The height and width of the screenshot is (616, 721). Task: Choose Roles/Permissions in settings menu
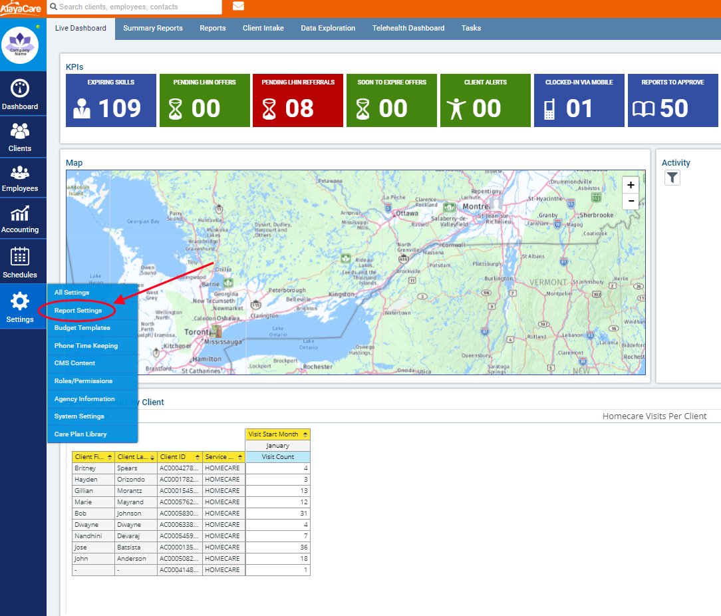[83, 381]
